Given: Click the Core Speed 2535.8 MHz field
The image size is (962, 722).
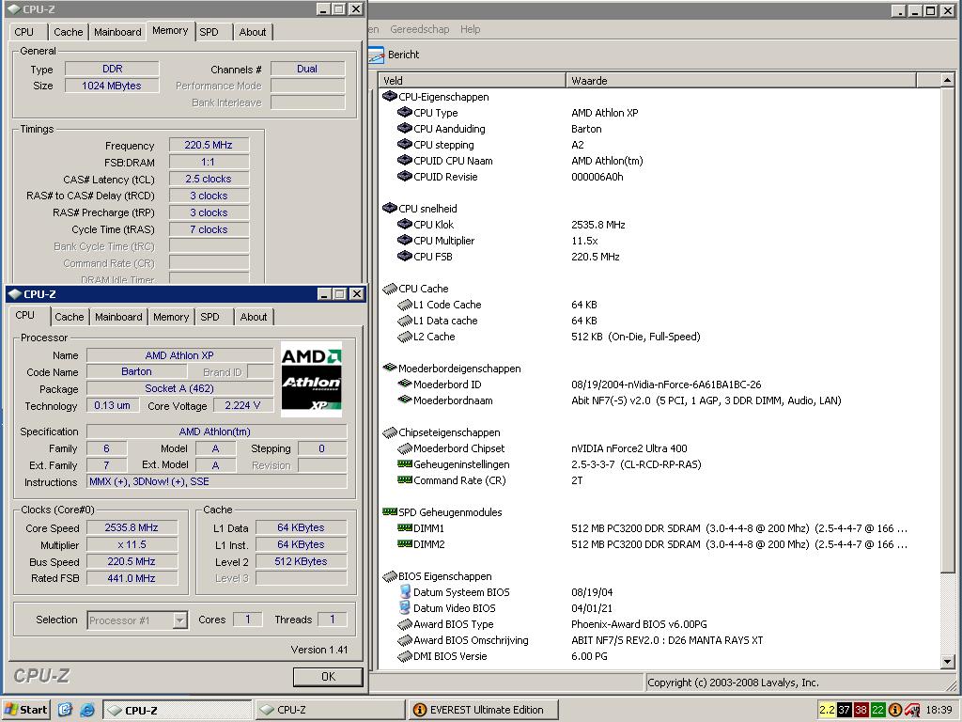Looking at the screenshot, I should click(x=132, y=528).
